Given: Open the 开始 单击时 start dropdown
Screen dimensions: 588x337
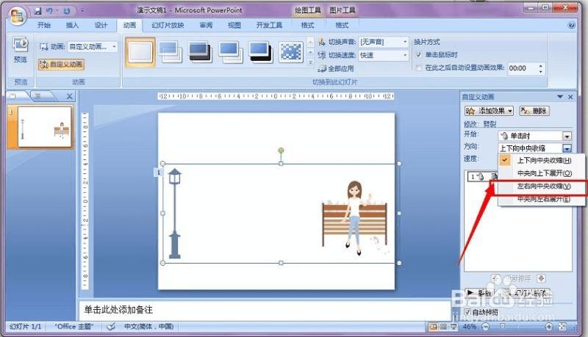Looking at the screenshot, I should tap(535, 136).
